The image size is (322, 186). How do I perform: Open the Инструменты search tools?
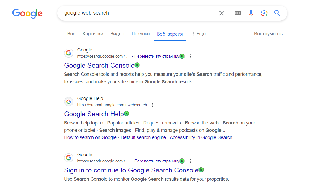click(269, 34)
